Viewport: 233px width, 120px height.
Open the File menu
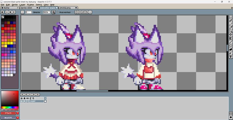pyautogui.click(x=3, y=5)
